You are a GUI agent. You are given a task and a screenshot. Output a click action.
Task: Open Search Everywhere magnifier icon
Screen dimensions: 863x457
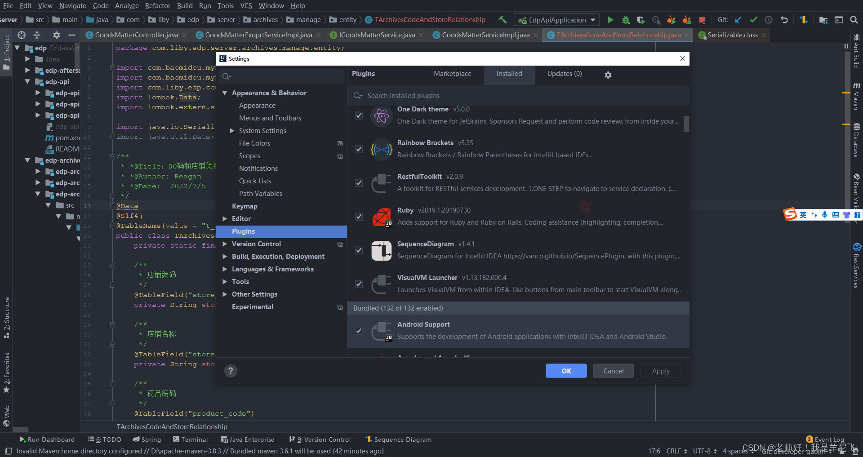click(x=854, y=20)
